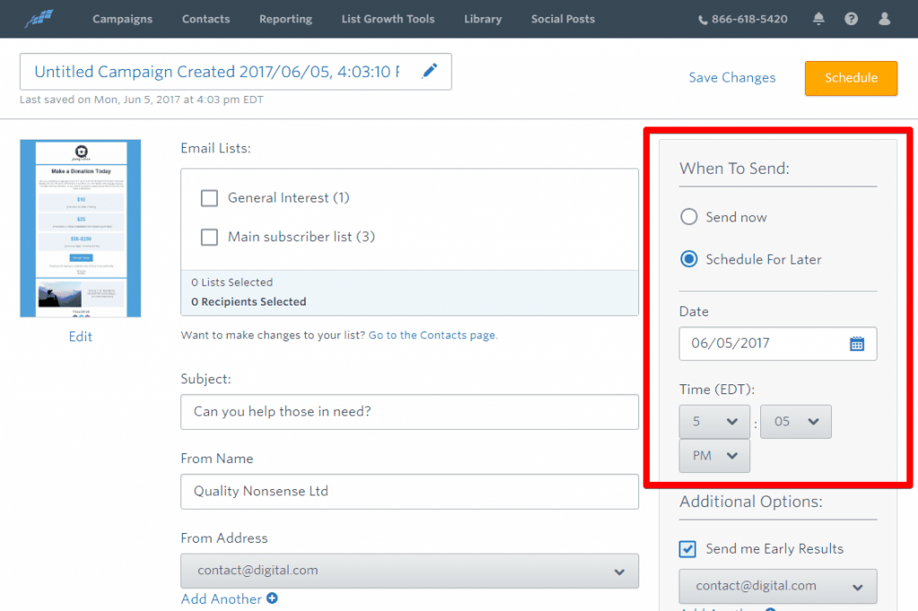
Task: Check the General Interest list checkbox
Action: [210, 198]
